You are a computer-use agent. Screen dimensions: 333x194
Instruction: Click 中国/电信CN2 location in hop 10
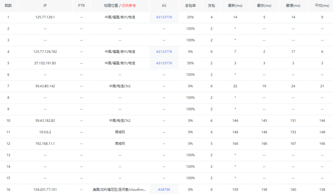click(x=120, y=121)
